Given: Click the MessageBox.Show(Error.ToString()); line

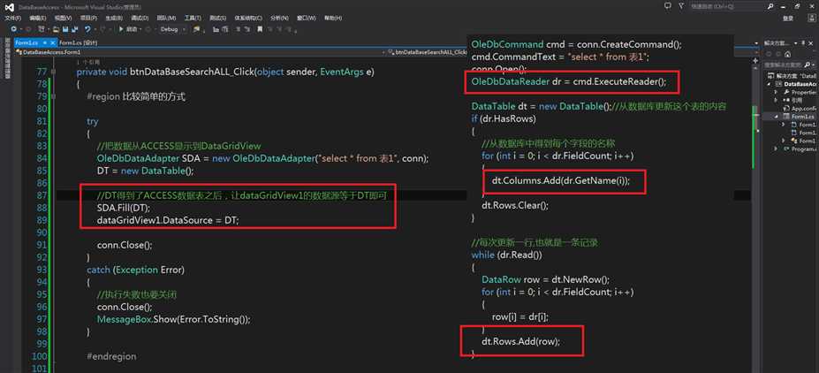Looking at the screenshot, I should click(x=173, y=319).
